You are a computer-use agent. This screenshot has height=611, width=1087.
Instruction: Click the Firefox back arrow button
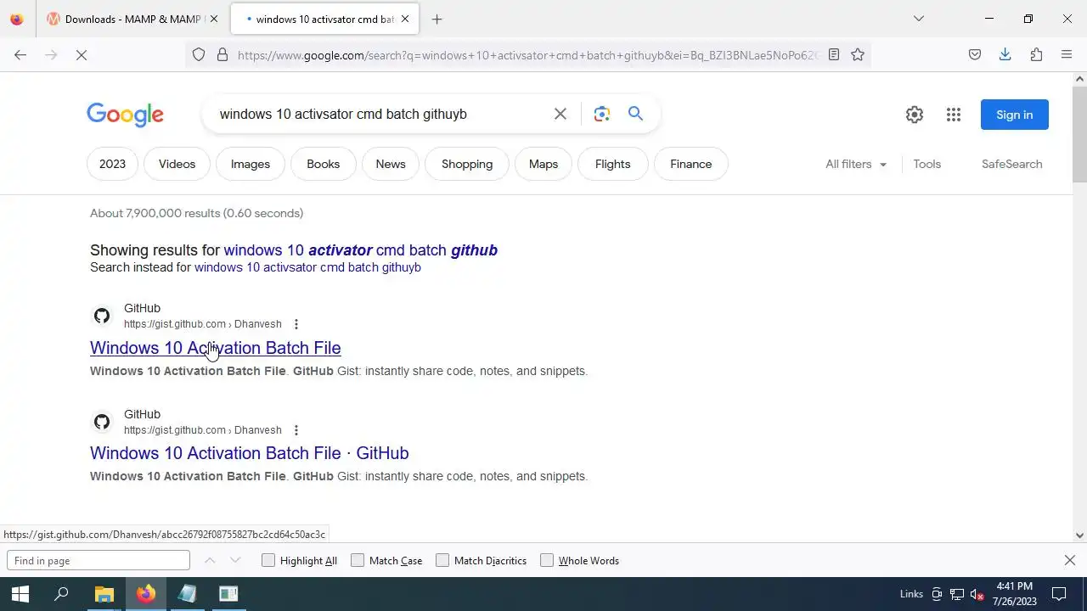pos(20,55)
